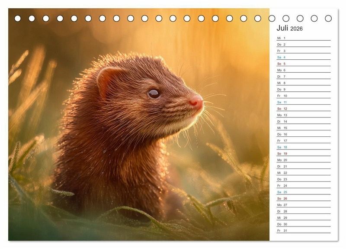
Task: Select the Fr 31 last date row
Action: [303, 230]
